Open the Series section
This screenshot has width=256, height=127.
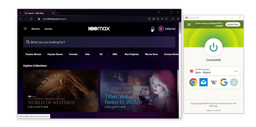[x=48, y=29]
